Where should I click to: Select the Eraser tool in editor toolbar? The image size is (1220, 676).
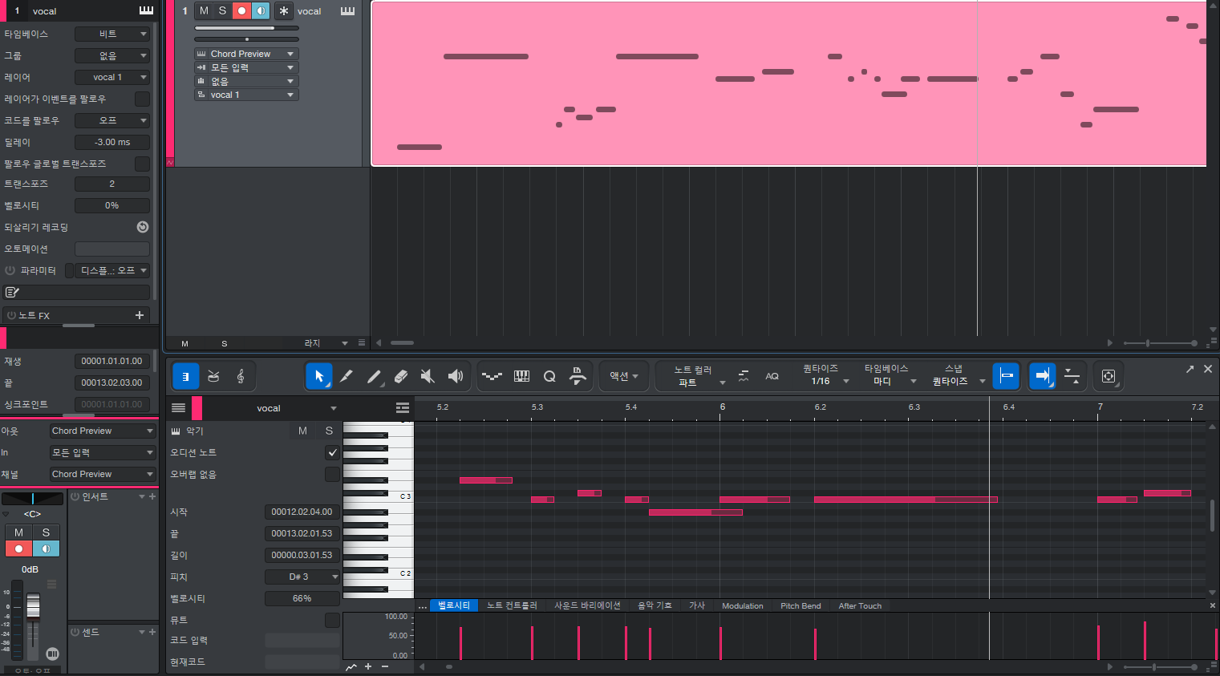click(401, 376)
